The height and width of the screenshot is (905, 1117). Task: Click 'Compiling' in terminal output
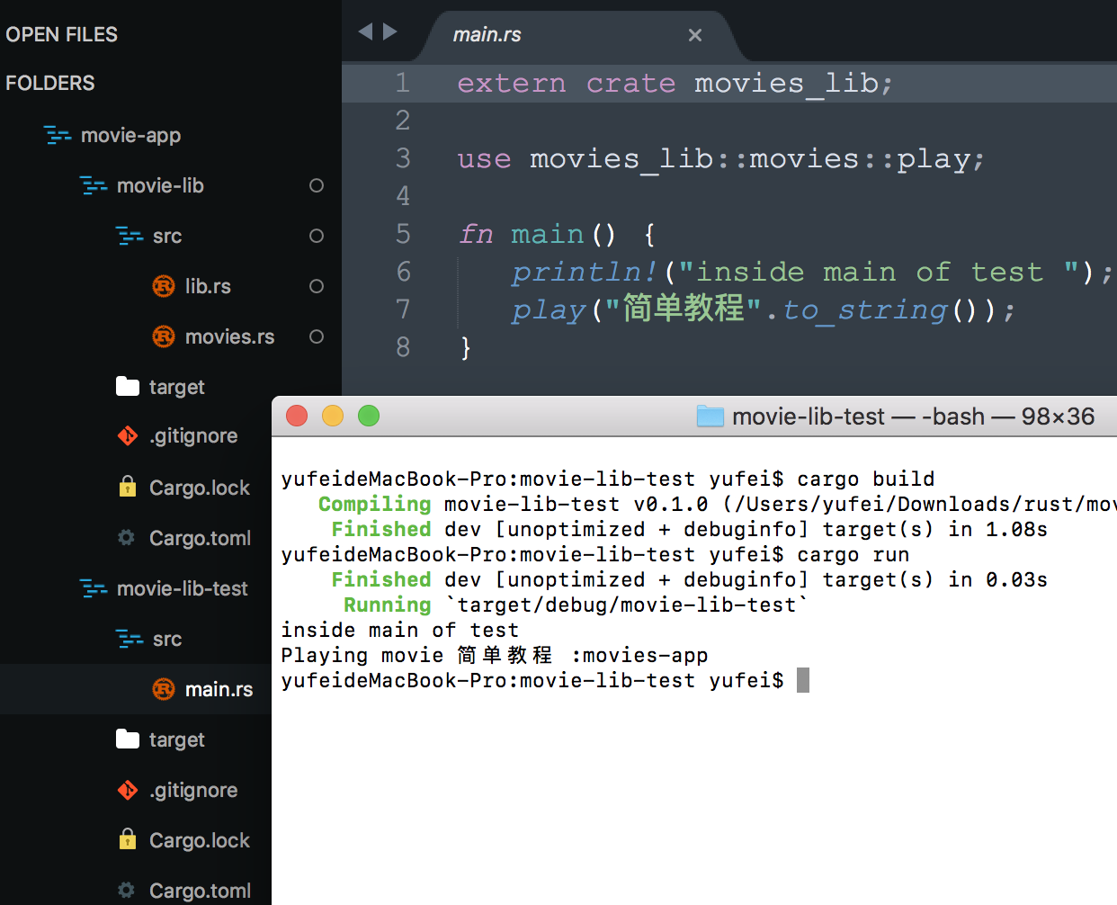(x=374, y=504)
